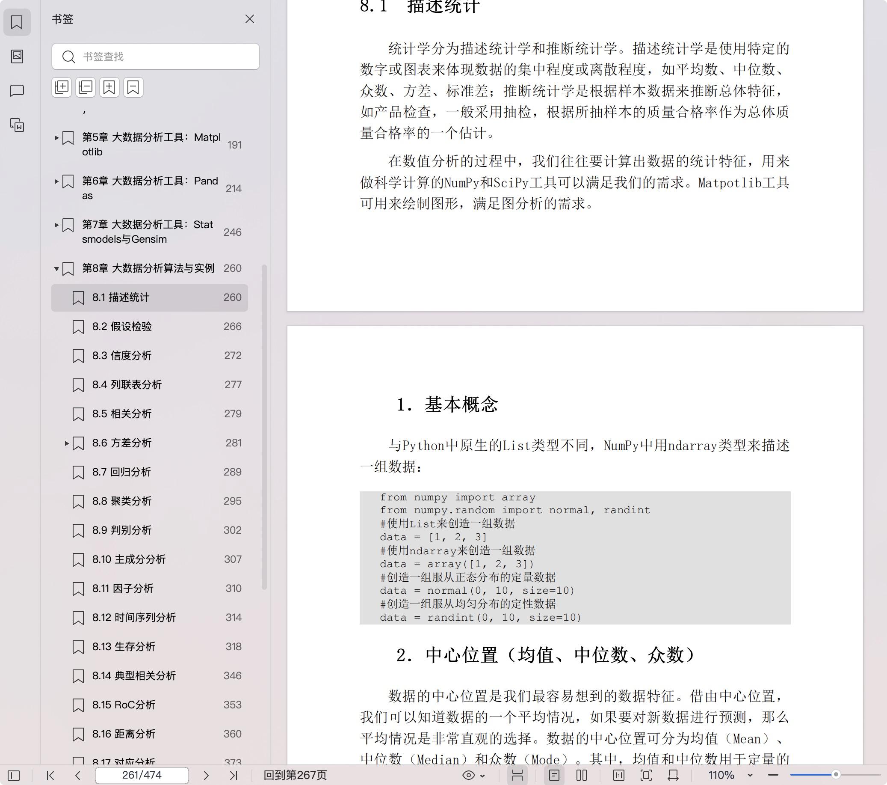Click the fit actual size icon
Image resolution: width=887 pixels, height=785 pixels.
click(619, 776)
